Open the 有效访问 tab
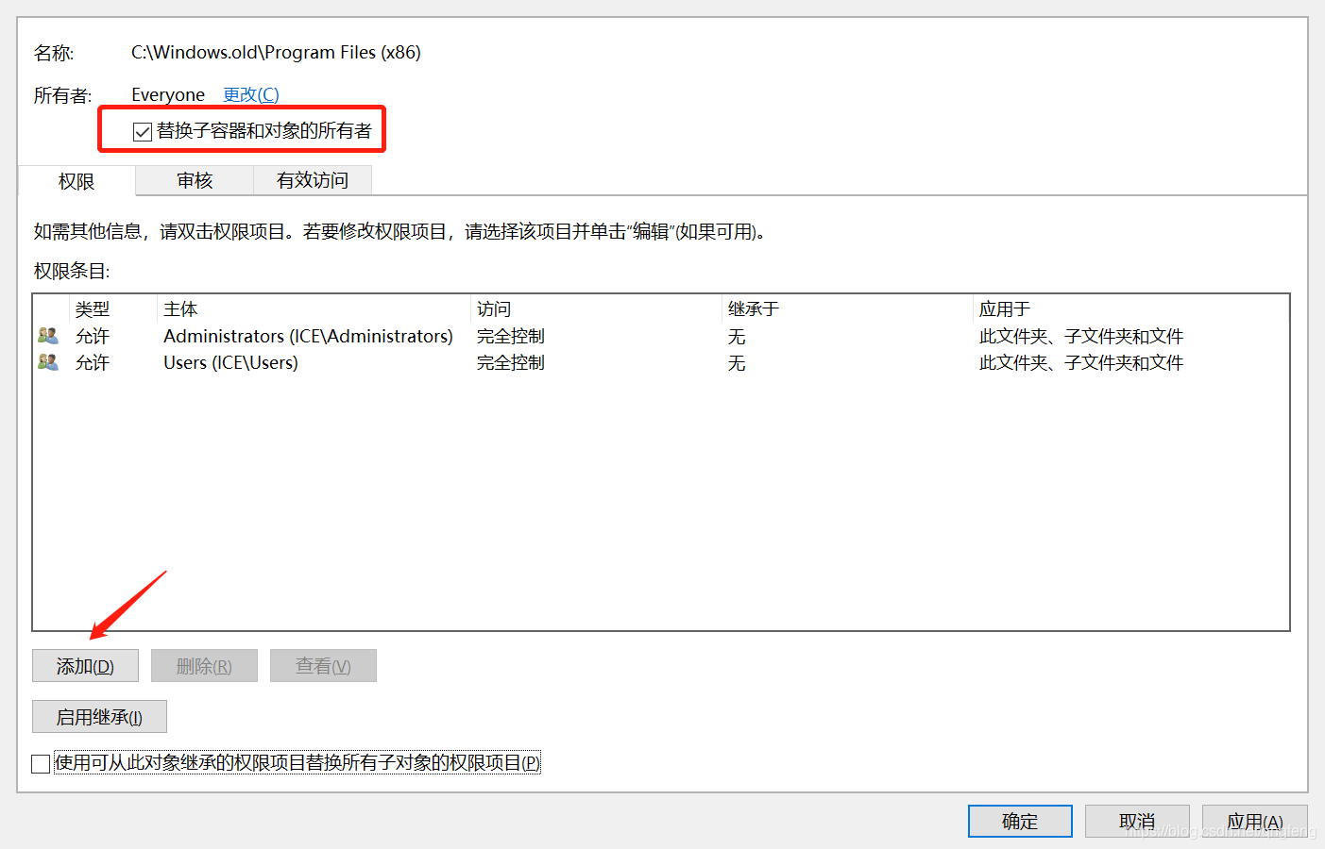The width and height of the screenshot is (1325, 849). click(313, 180)
